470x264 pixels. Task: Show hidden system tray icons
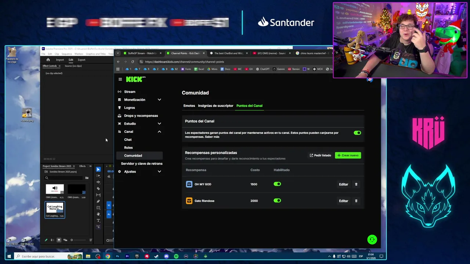point(329,256)
